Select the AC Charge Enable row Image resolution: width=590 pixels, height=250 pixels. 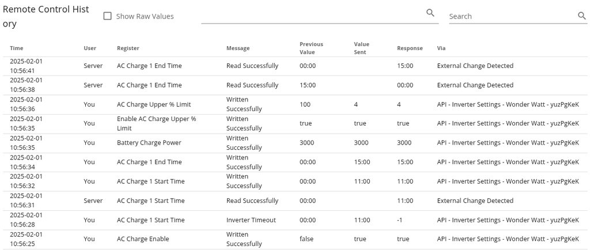click(143, 239)
